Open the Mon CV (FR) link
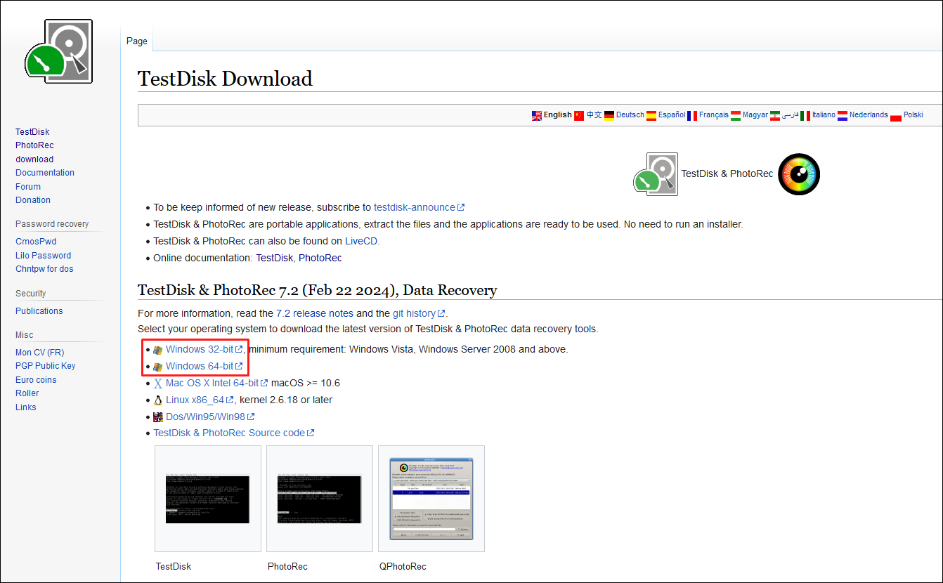 [40, 353]
